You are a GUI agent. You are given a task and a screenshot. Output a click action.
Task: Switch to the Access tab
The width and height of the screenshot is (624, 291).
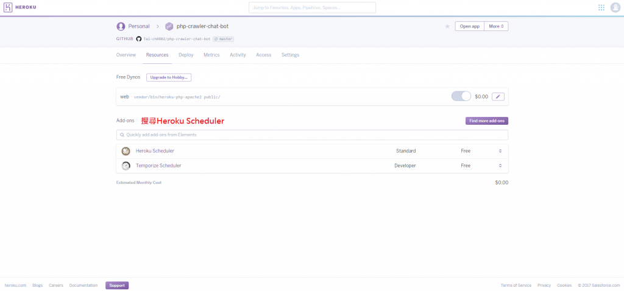tap(263, 55)
